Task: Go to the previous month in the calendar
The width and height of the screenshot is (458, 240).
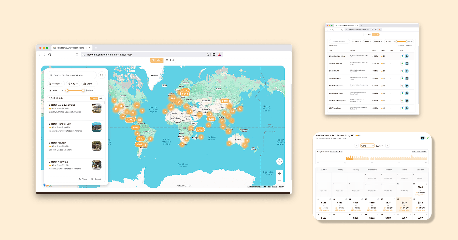Action: [356, 146]
